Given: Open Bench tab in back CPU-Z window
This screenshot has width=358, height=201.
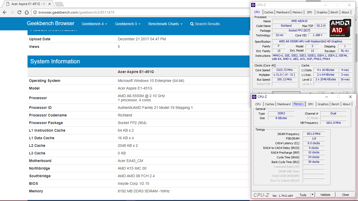Looking at the screenshot, I should [x=334, y=12].
